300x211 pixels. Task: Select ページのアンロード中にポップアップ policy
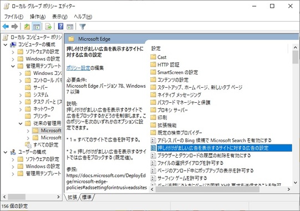pos(202,170)
